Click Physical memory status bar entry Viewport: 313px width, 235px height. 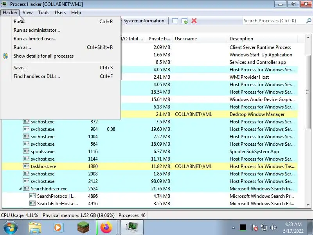[x=79, y=215]
